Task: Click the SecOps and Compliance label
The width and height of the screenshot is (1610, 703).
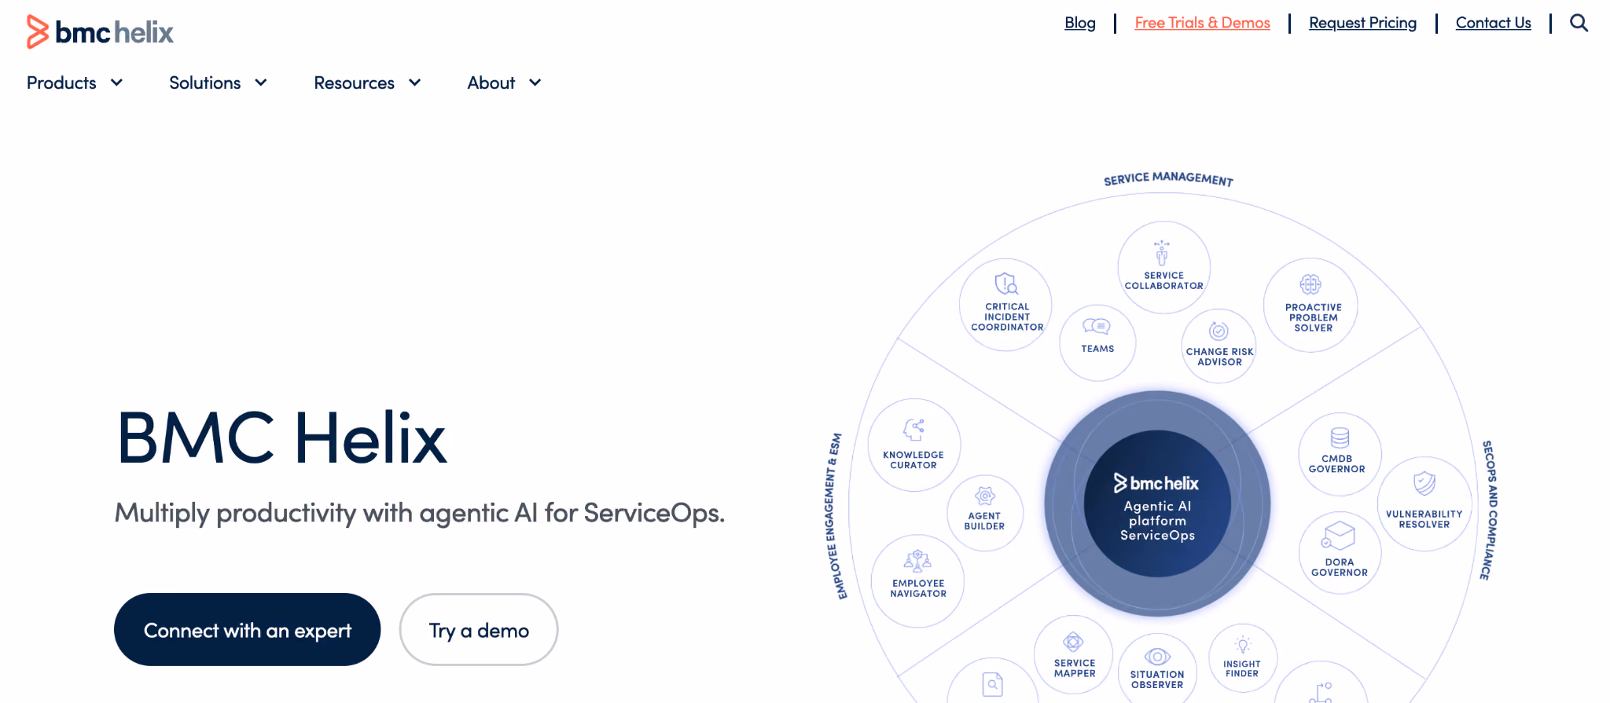Action: click(x=1489, y=511)
